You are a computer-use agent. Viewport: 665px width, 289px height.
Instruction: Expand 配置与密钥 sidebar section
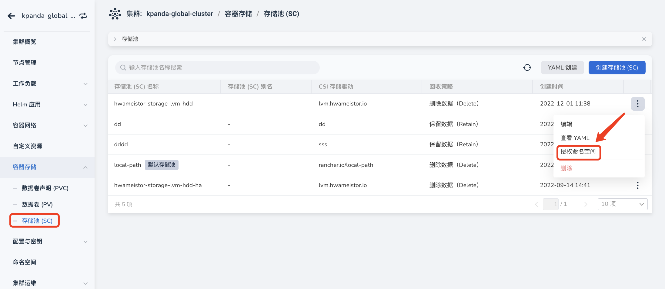pyautogui.click(x=85, y=242)
